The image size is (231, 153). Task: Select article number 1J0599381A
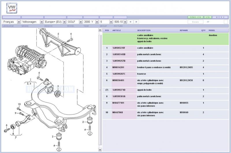119,97
